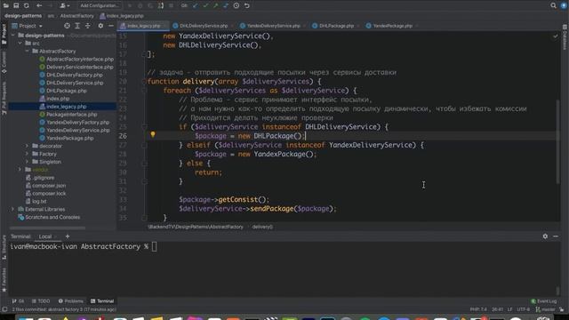Select index.php in project tree
This screenshot has height=320, width=569.
58,99
